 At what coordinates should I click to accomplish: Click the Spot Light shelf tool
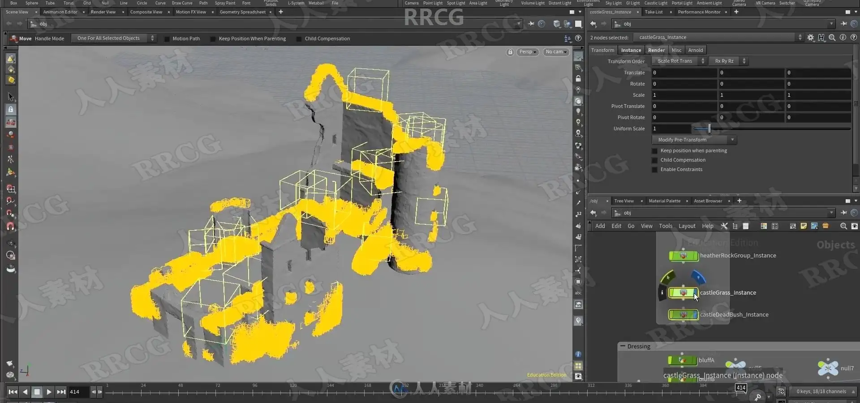456,3
